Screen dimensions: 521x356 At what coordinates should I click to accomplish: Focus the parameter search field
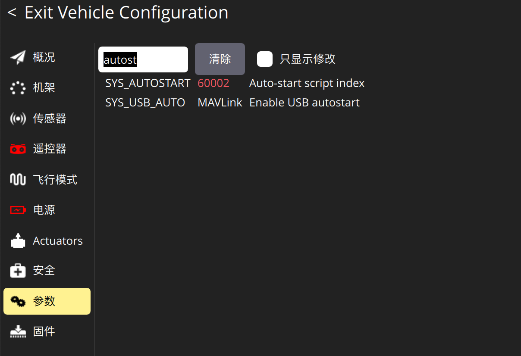(143, 59)
